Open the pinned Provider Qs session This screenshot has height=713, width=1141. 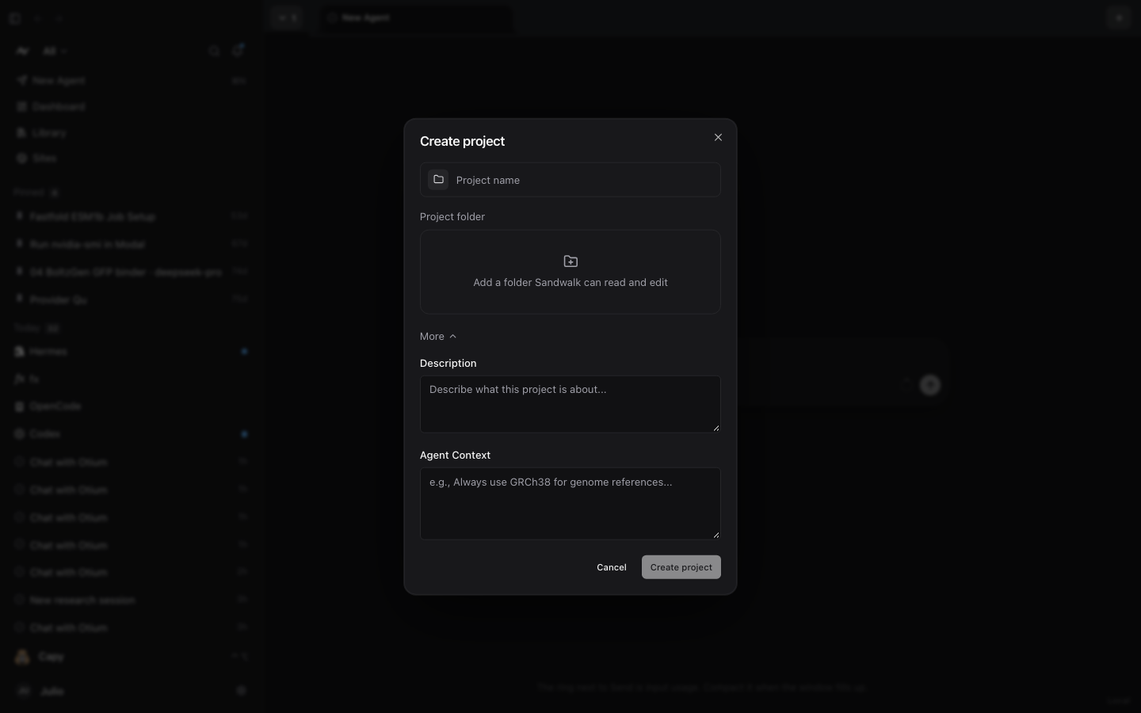[x=131, y=299]
